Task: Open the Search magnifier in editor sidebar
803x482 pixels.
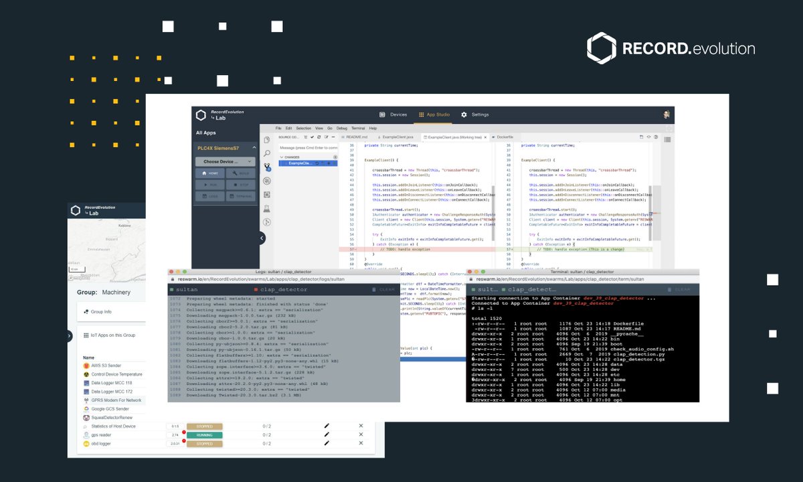Action: 267,153
